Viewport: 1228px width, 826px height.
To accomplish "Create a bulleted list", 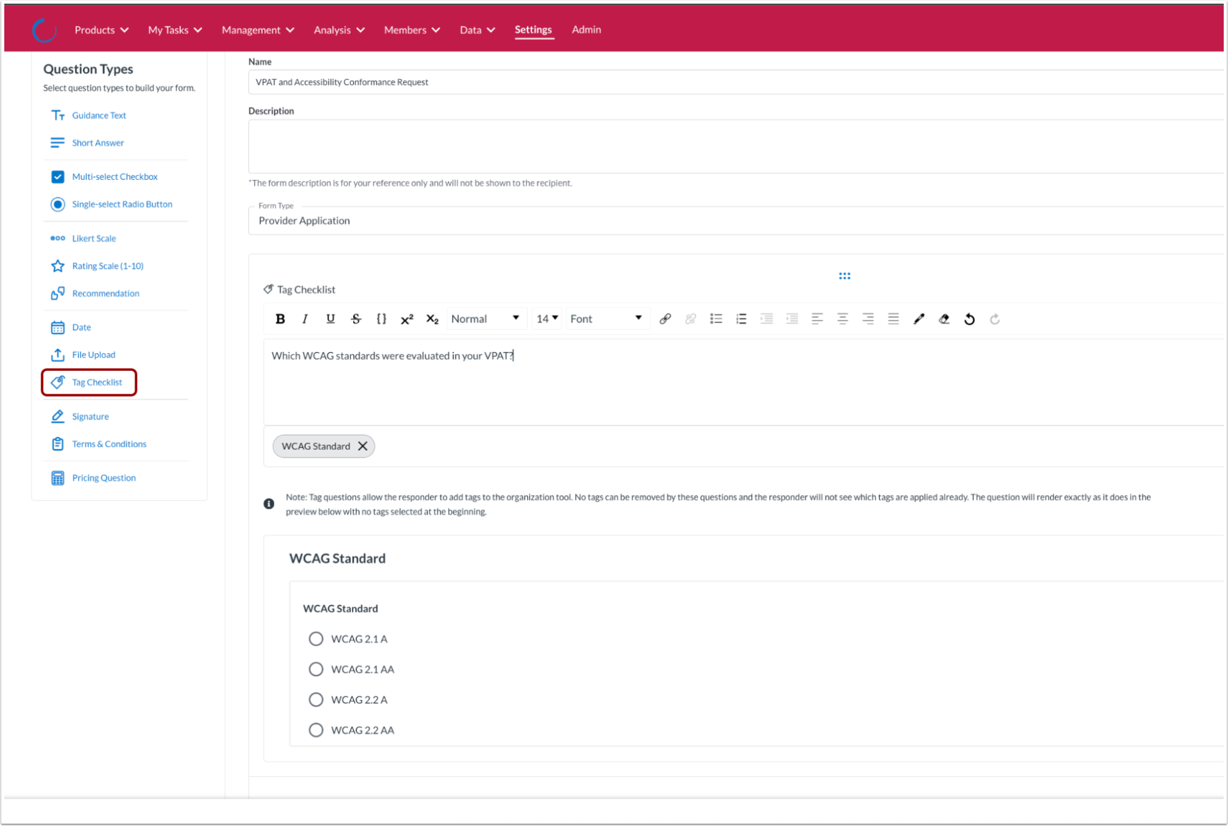I will pos(716,319).
